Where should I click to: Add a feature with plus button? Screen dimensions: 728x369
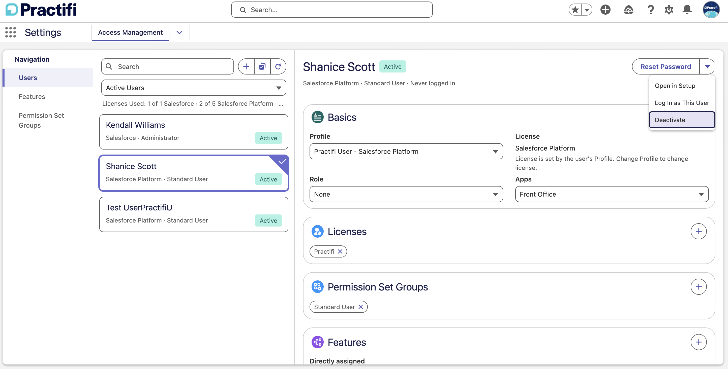click(699, 342)
